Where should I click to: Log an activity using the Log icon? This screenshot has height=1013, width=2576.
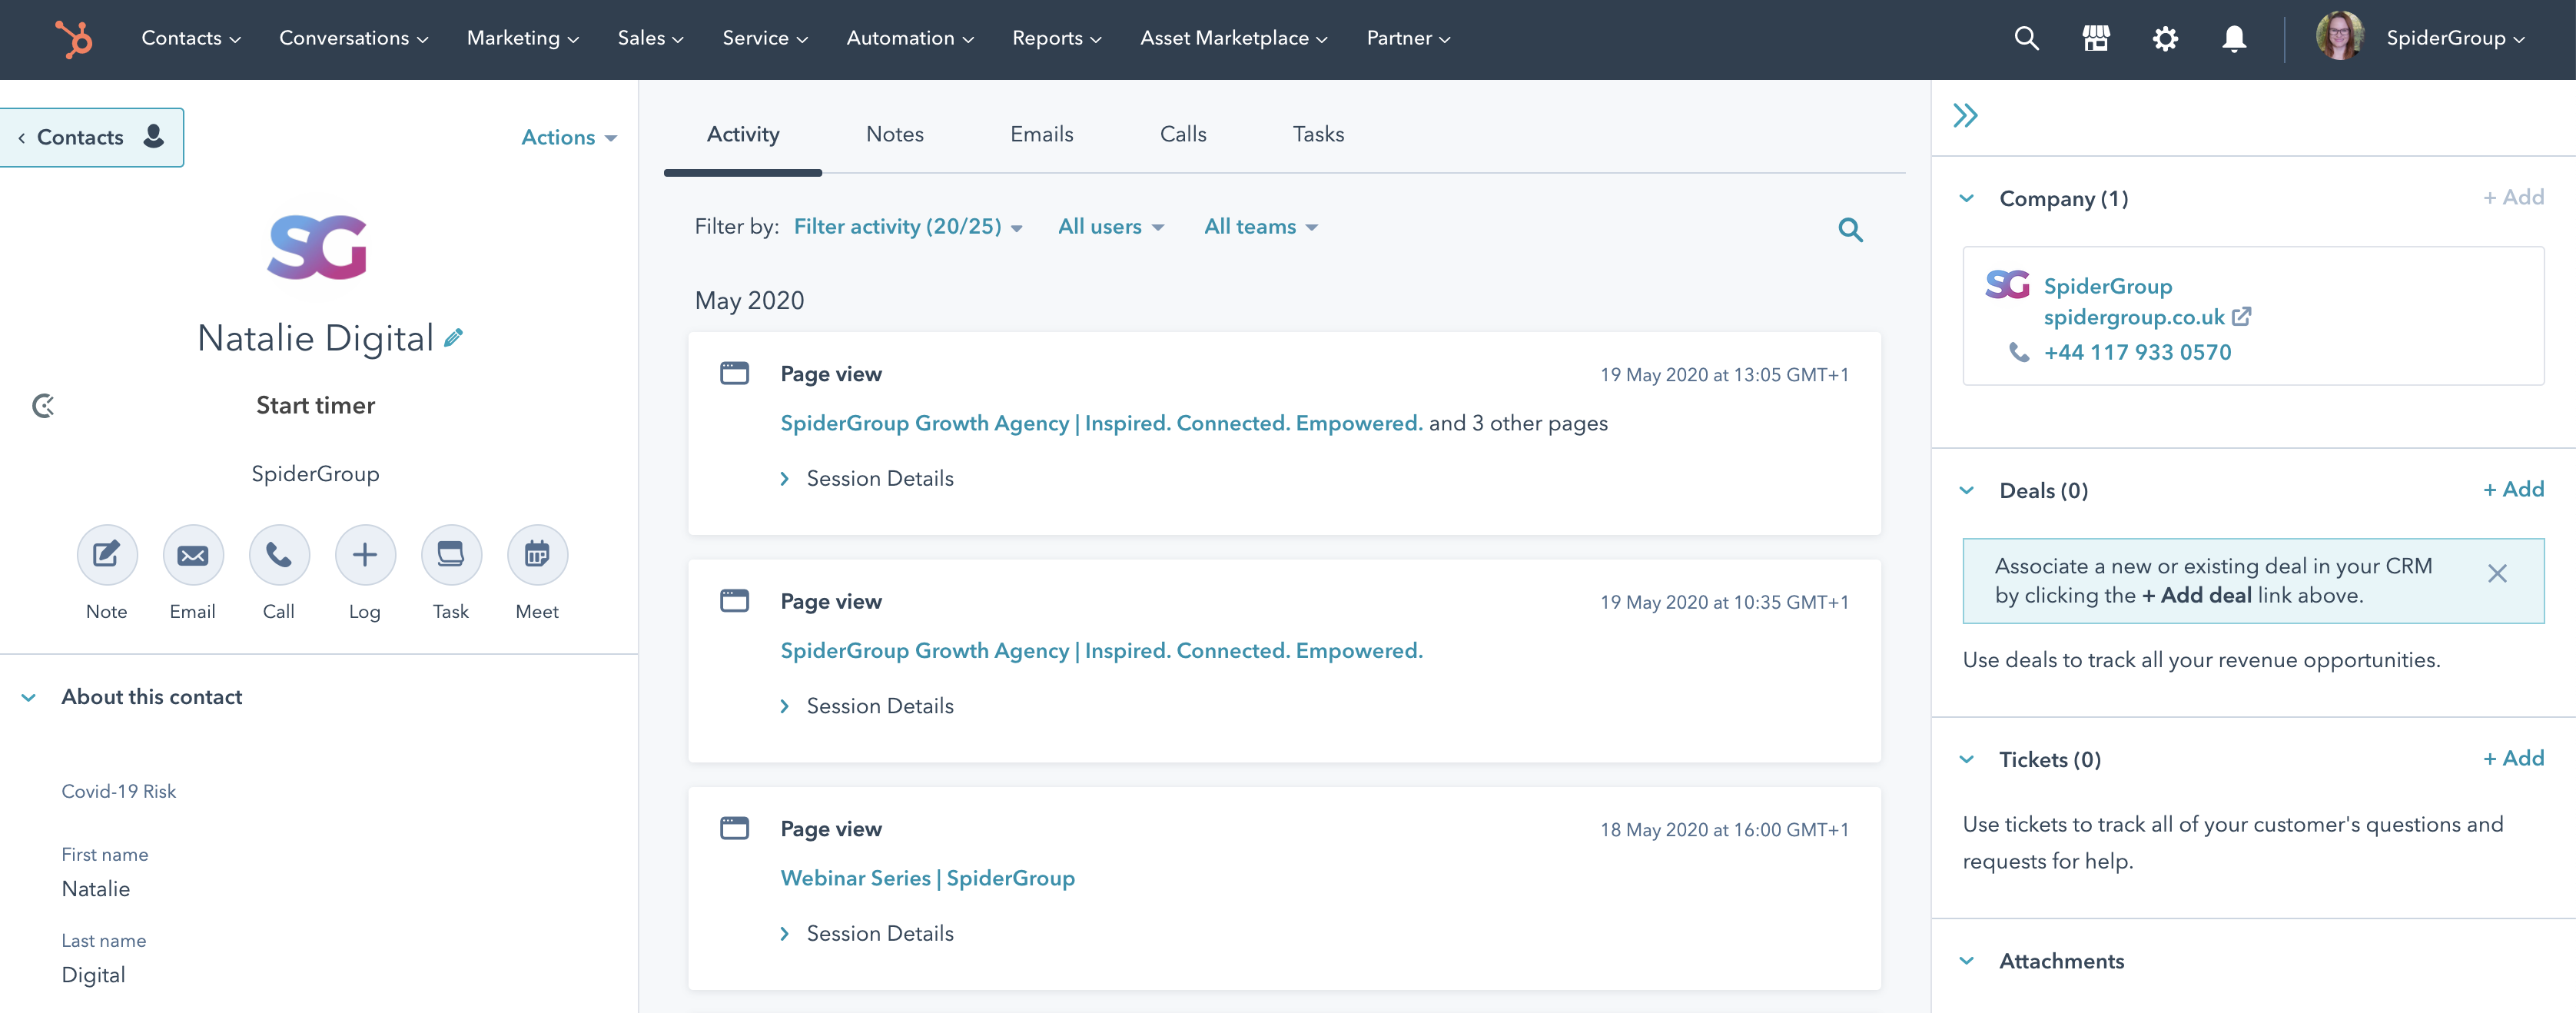coord(365,555)
